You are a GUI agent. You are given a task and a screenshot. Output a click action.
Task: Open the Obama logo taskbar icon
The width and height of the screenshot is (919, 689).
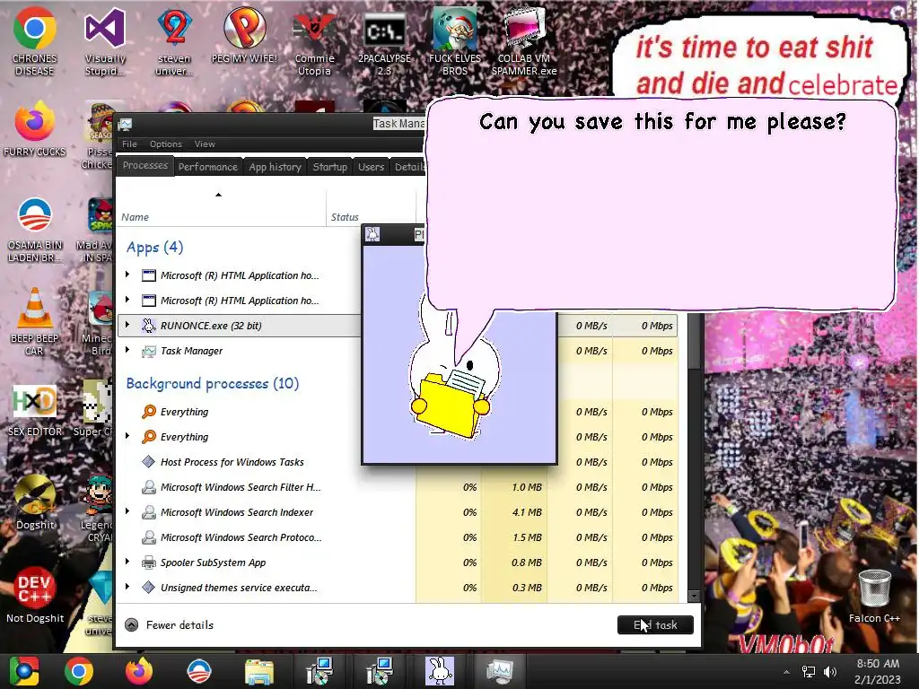199,671
